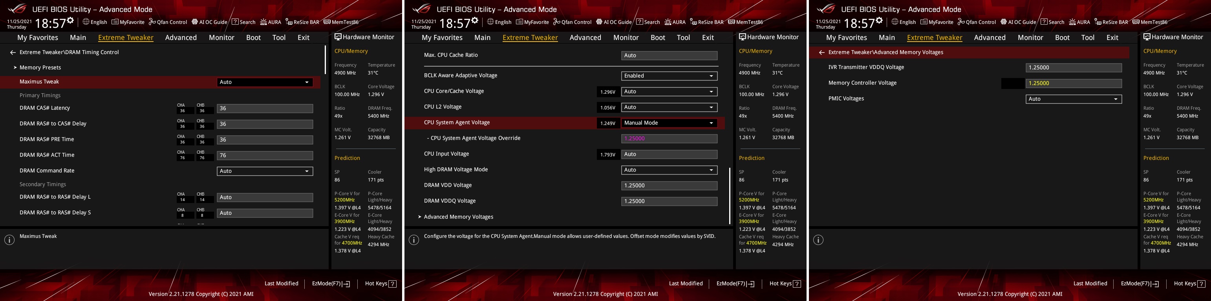The width and height of the screenshot is (1211, 301).
Task: Open English language selector in left screen
Action: pyautogui.click(x=95, y=22)
